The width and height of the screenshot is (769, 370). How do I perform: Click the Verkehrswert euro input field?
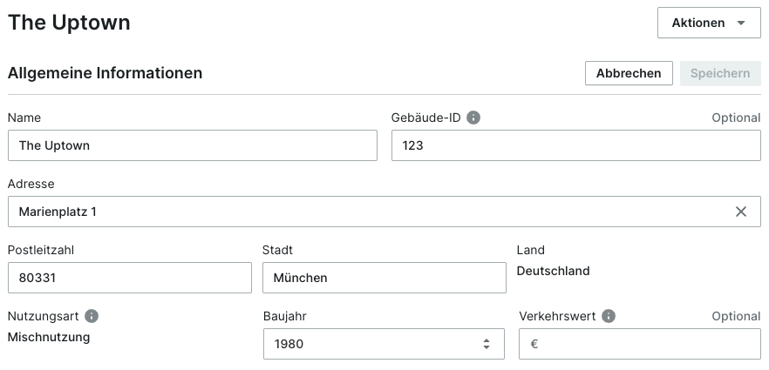(640, 344)
